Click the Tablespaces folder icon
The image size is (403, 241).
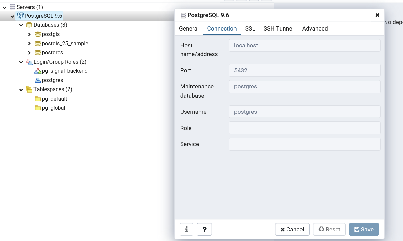point(29,89)
